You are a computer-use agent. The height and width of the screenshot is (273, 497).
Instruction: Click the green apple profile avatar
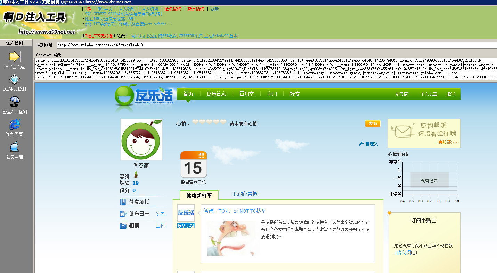point(141,139)
